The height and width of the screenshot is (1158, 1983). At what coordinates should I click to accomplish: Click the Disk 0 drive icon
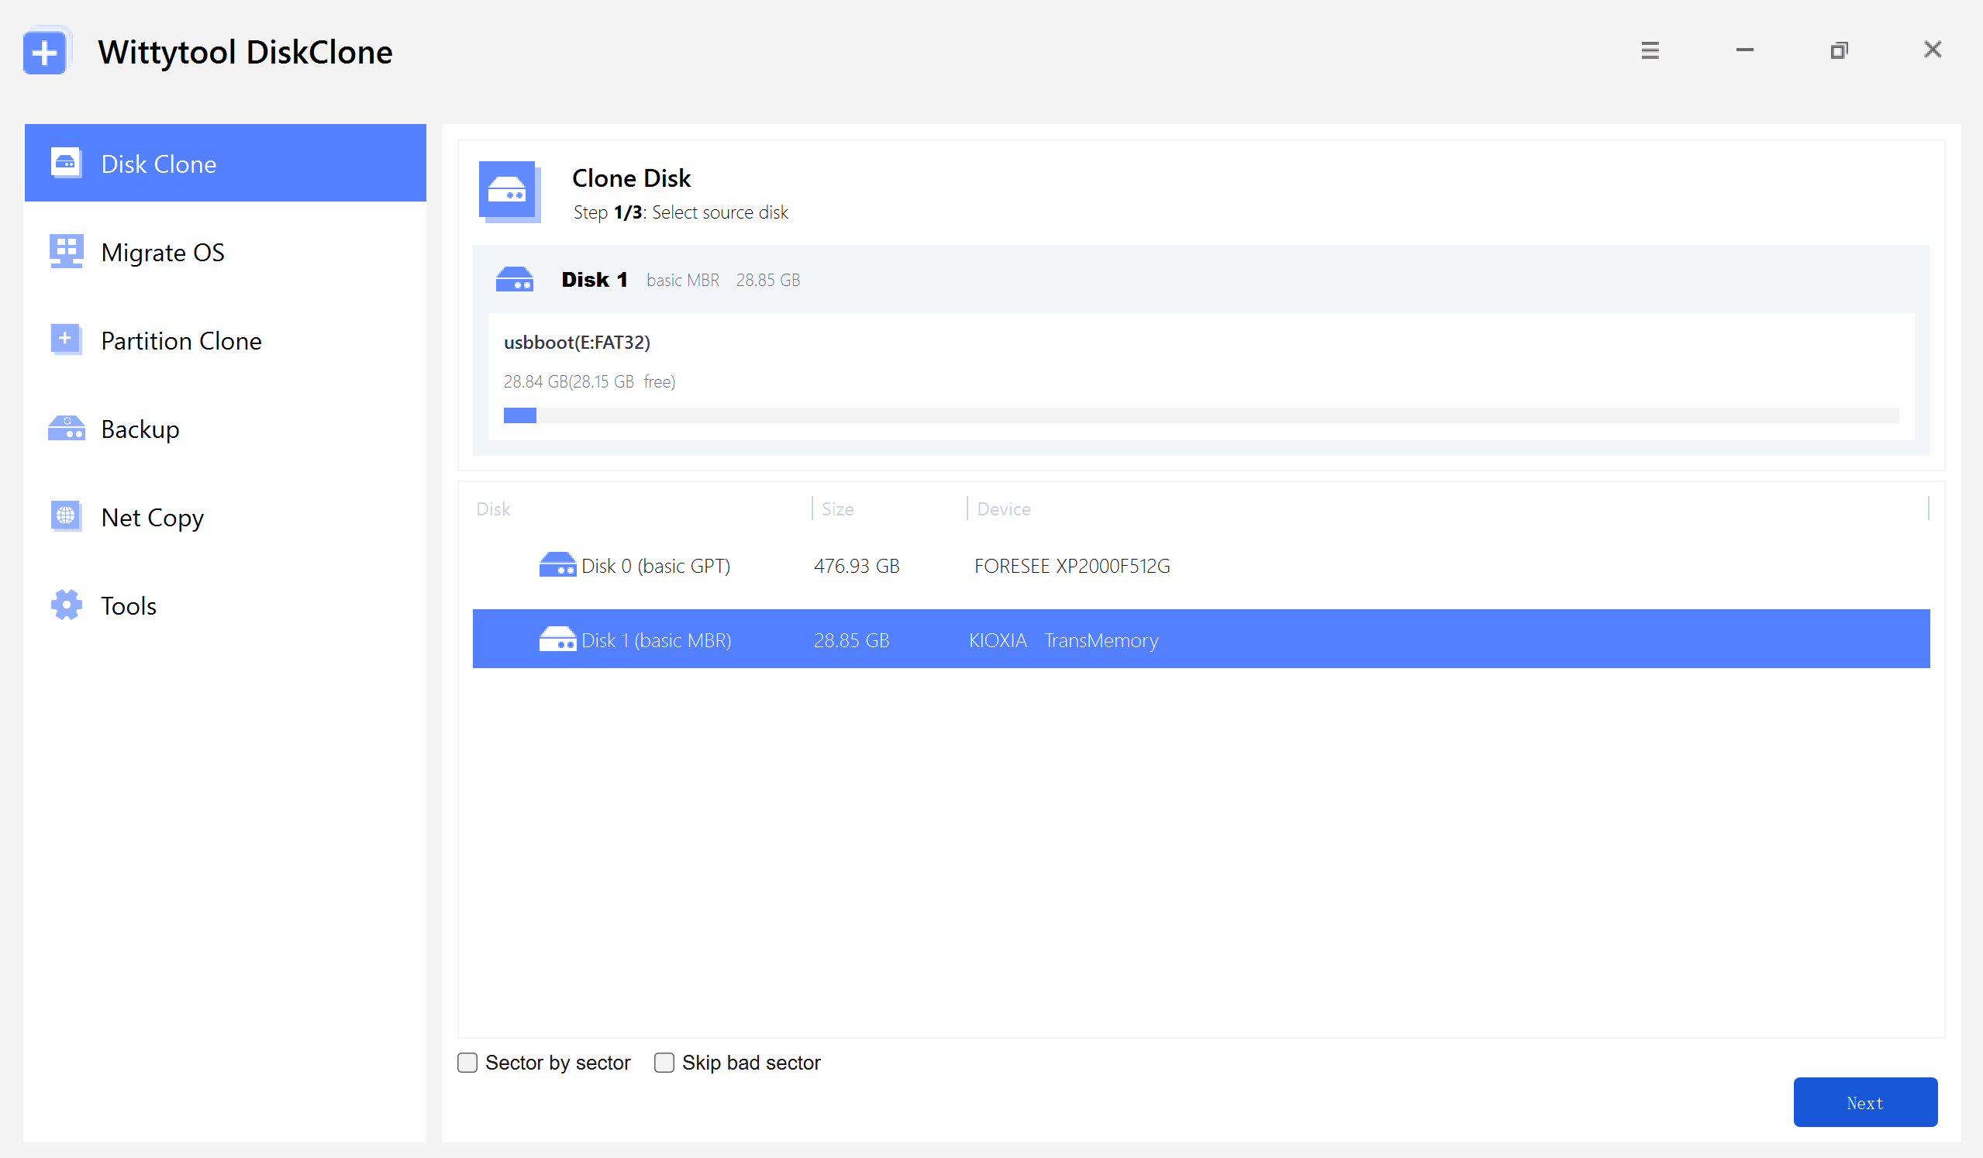point(557,565)
